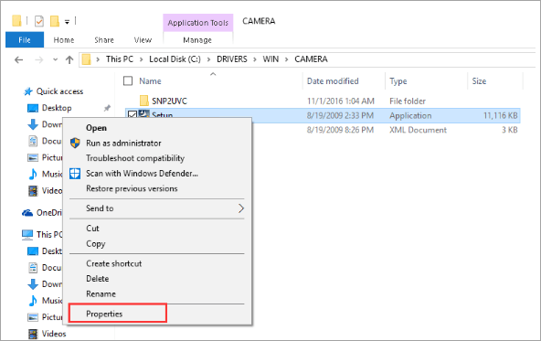This screenshot has height=341, width=541.
Task: Expand the Send to submenu arrow
Action: coord(241,208)
